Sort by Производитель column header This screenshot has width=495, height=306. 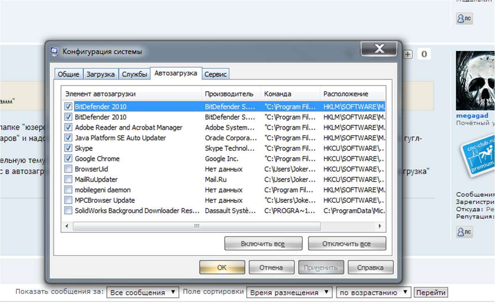(x=231, y=94)
